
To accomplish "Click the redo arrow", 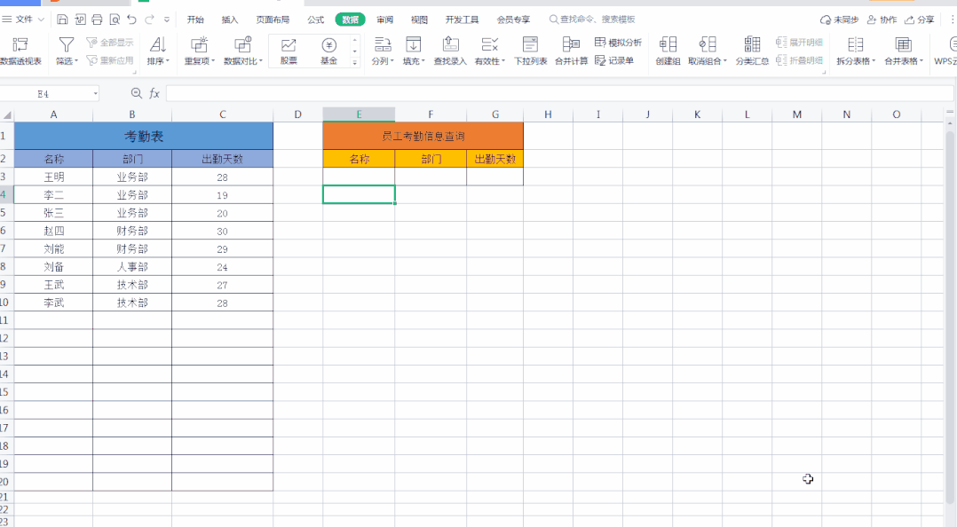I will 149,20.
